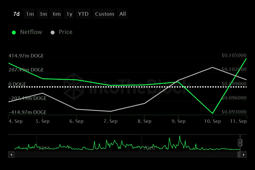
Task: Click the 7. Sep axis label
Action: click(x=111, y=121)
